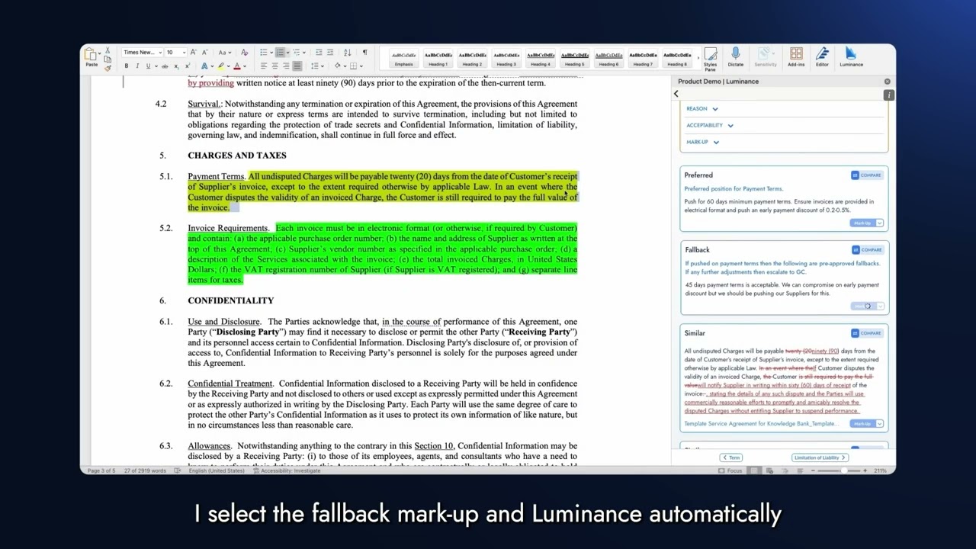This screenshot has height=549, width=976.
Task: Click Compare on the Preferred card
Action: [x=867, y=175]
